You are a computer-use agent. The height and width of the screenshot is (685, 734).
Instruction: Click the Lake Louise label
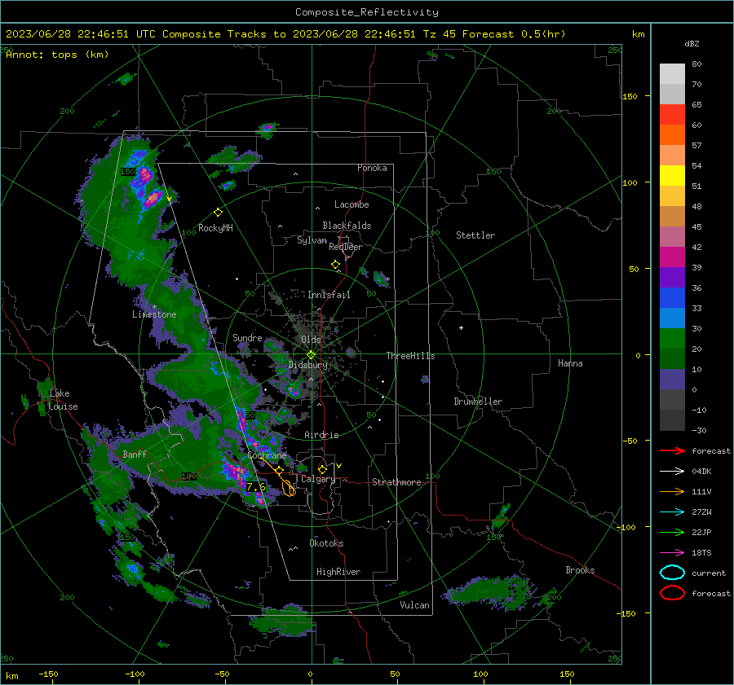point(63,400)
